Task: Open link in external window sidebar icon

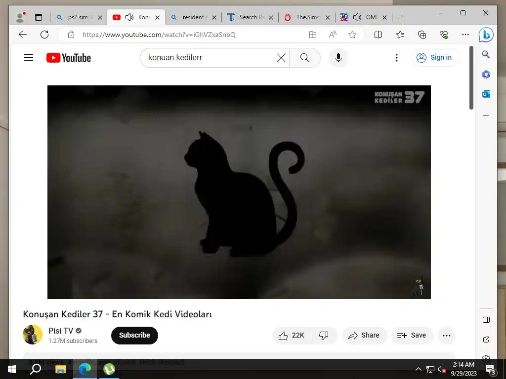Action: click(486, 340)
